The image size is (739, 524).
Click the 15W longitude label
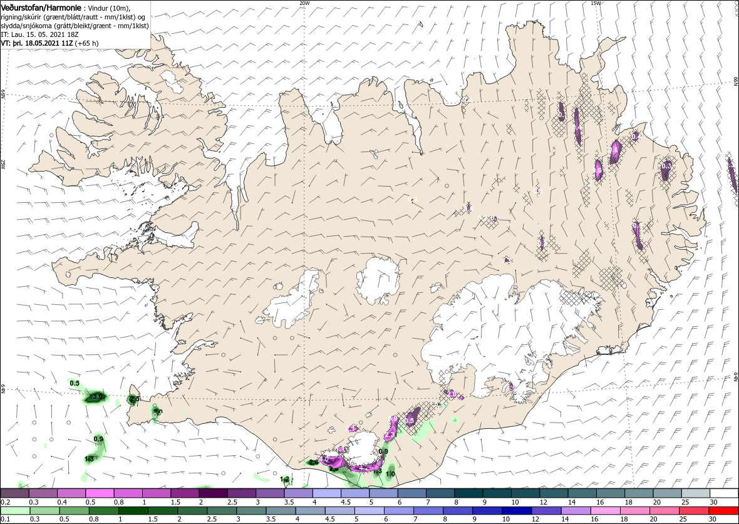(x=596, y=3)
